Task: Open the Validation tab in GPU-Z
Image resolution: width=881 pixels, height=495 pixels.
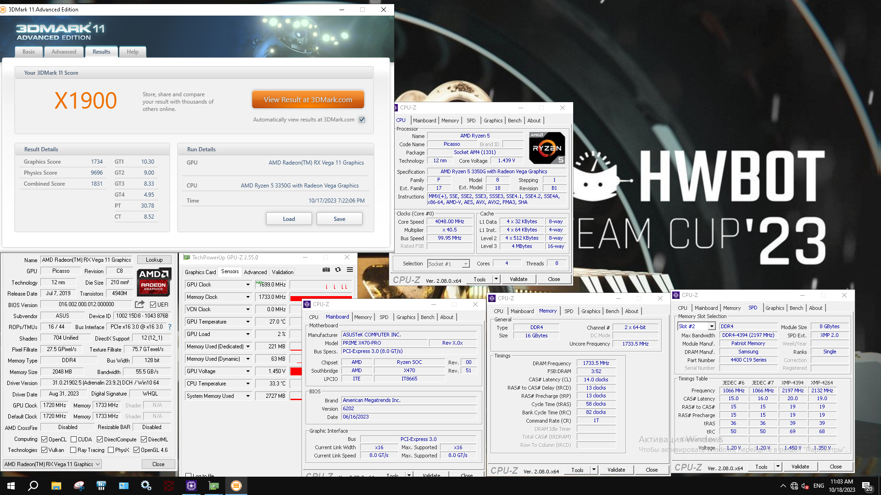Action: (283, 272)
